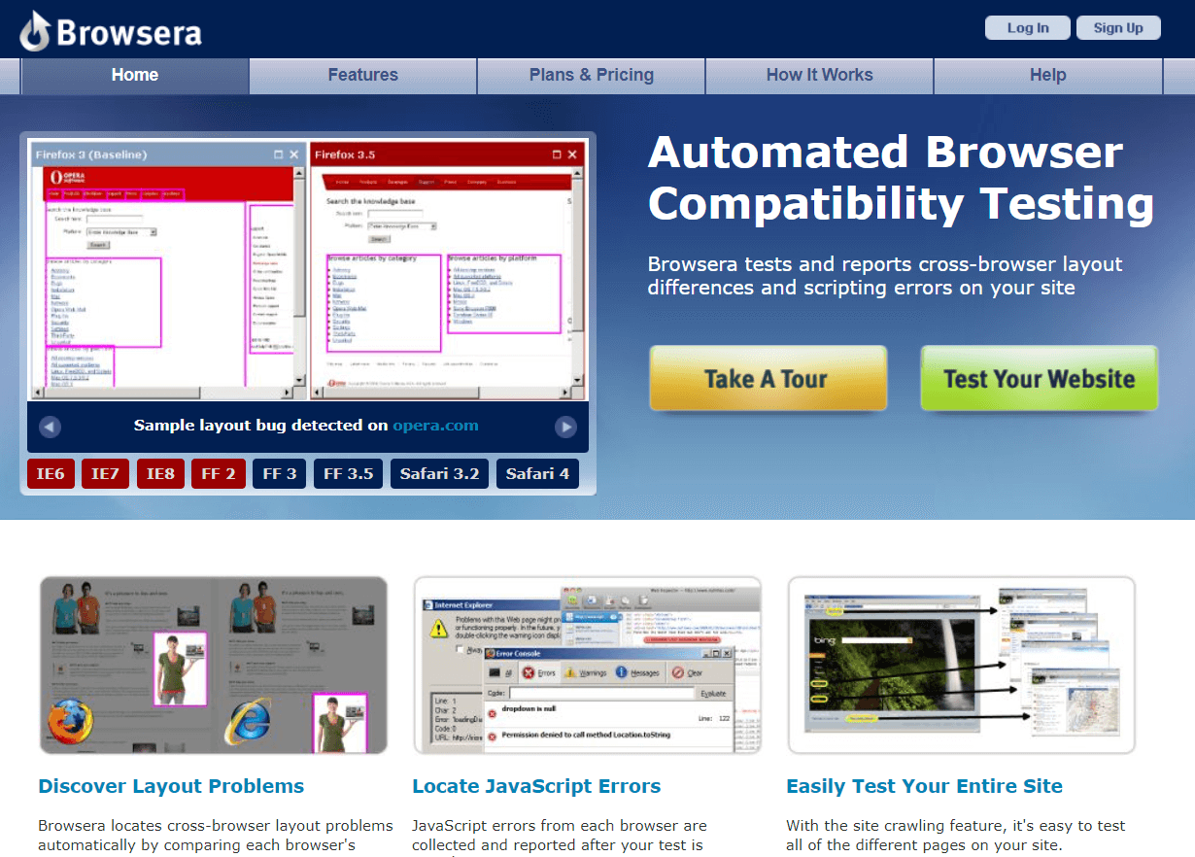Open the Plans & Pricing tab
This screenshot has width=1195, height=857.
click(x=590, y=74)
